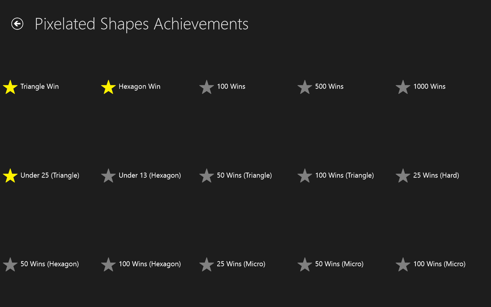The image size is (491, 307).
Task: Click the yellow star beside Hexagon Win
Action: pyautogui.click(x=108, y=87)
